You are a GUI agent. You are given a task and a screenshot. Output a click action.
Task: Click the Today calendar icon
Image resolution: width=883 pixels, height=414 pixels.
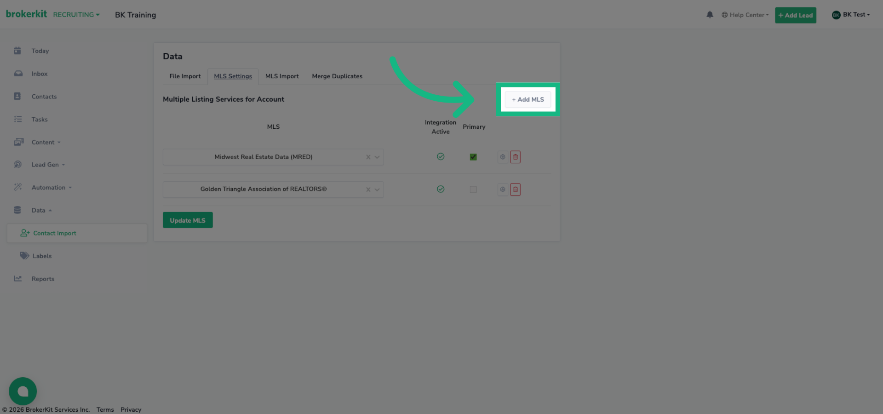(x=17, y=51)
